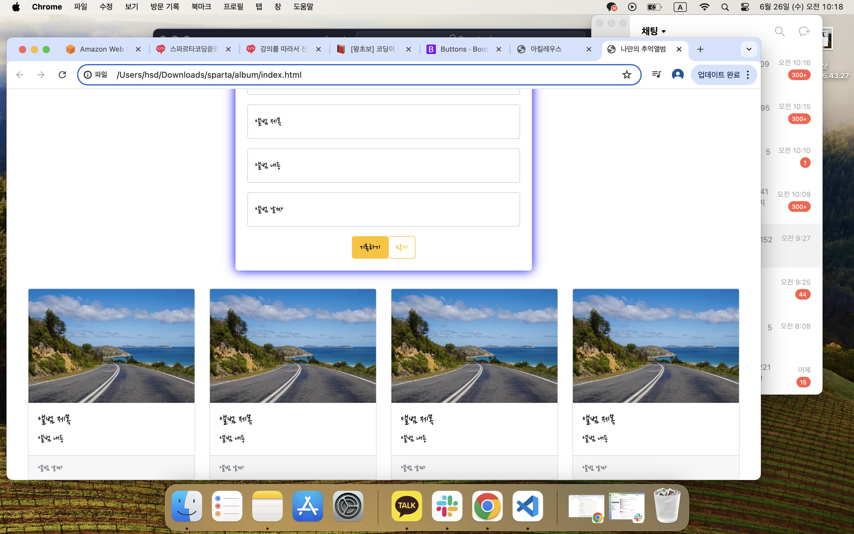
Task: Open Spotlight search in menu bar
Action: click(x=725, y=7)
